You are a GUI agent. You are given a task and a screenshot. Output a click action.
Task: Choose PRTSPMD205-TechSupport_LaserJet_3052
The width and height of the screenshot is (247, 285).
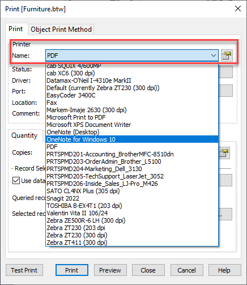tap(132, 176)
